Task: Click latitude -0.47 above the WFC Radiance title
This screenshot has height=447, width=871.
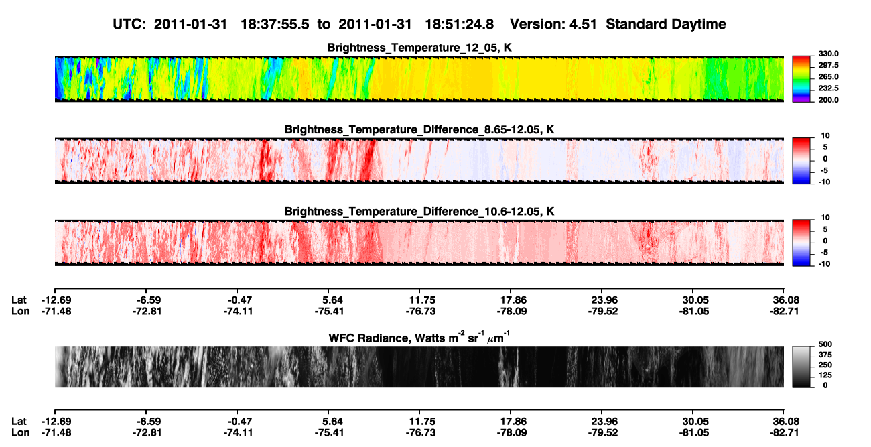Action: pyautogui.click(x=237, y=300)
